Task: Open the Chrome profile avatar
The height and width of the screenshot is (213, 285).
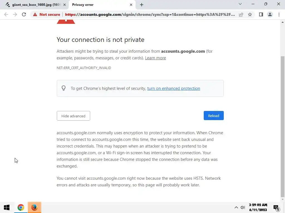Action: tap(270, 14)
